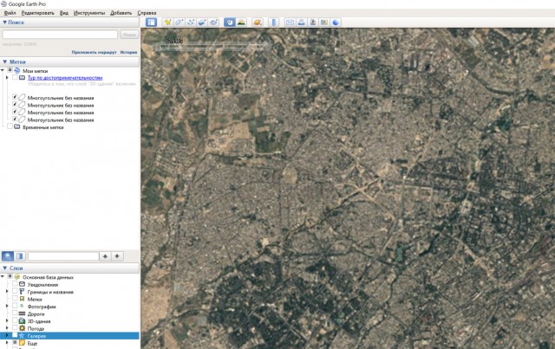
Task: Enable the Фотографии layer checkbox
Action: [15, 307]
